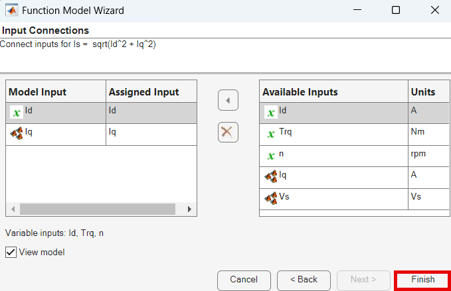
Task: Click the Nm units cell
Action: pyautogui.click(x=428, y=135)
